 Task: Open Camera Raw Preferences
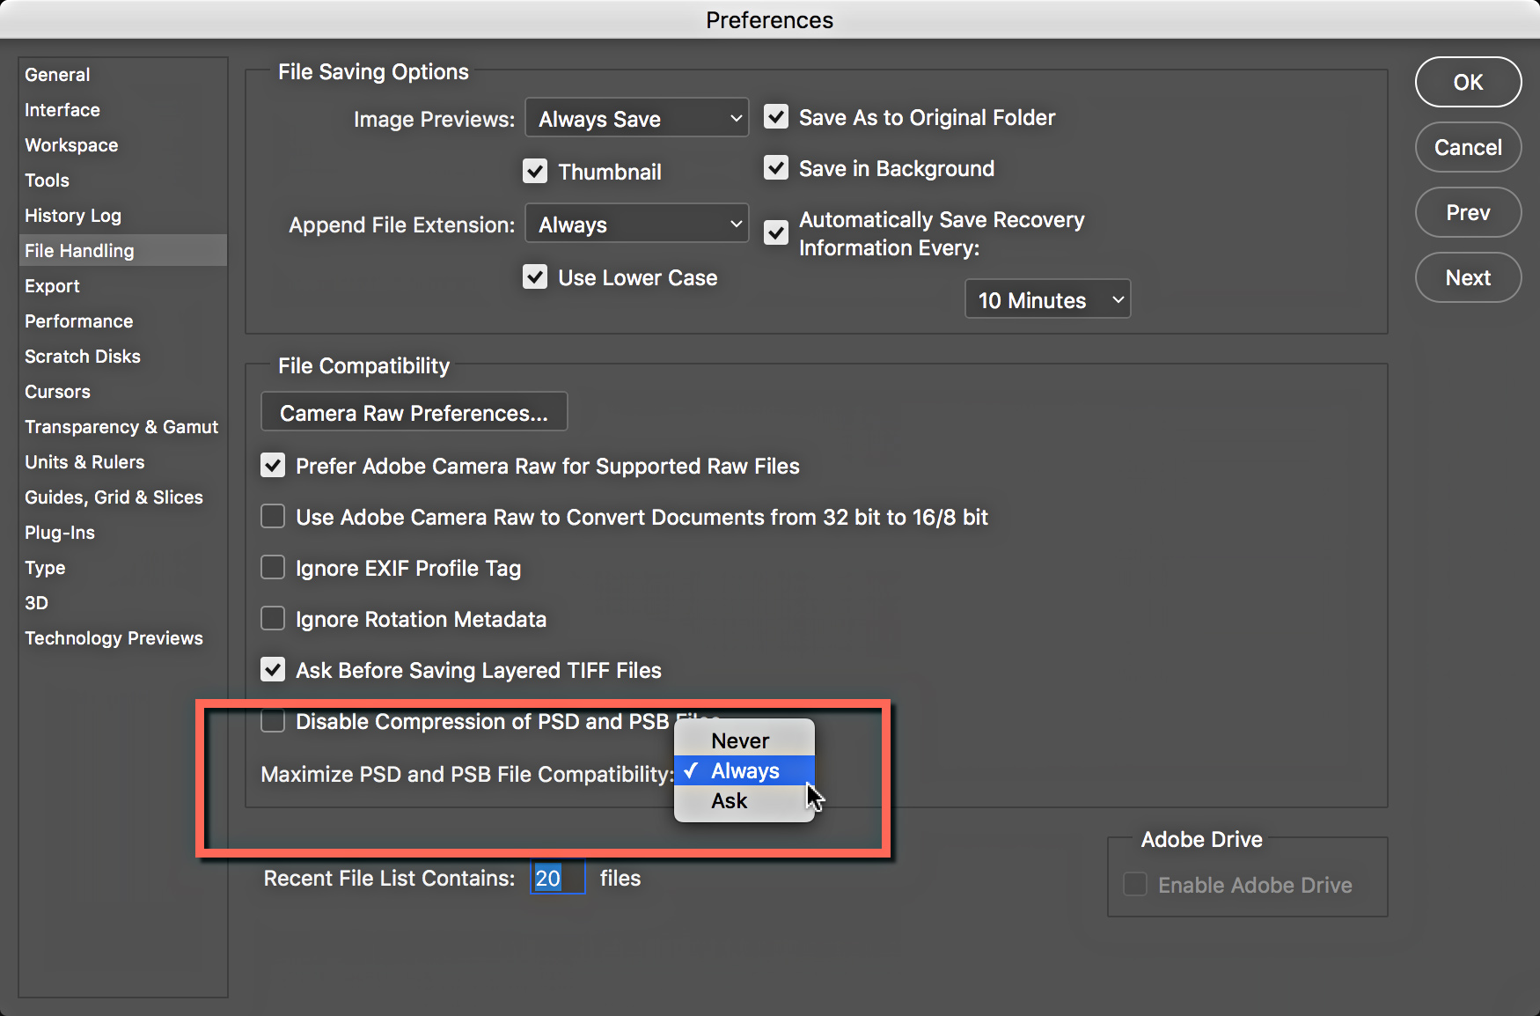[414, 412]
